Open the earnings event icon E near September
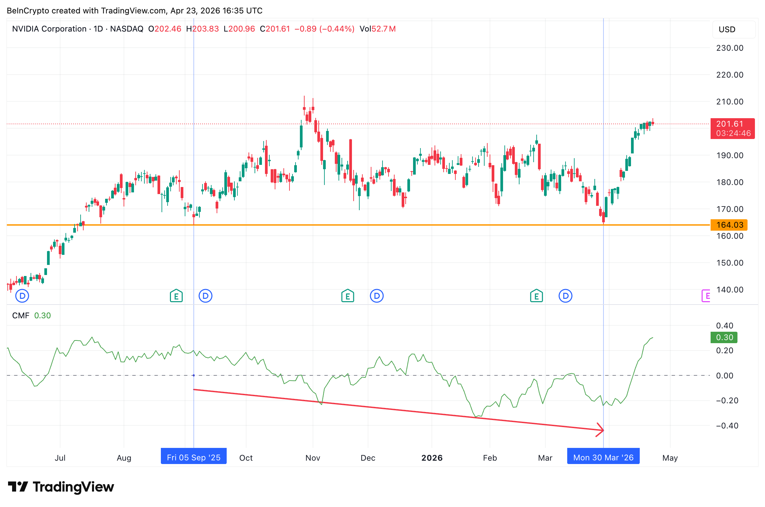Screen dimensions: 765x507 pyautogui.click(x=176, y=296)
